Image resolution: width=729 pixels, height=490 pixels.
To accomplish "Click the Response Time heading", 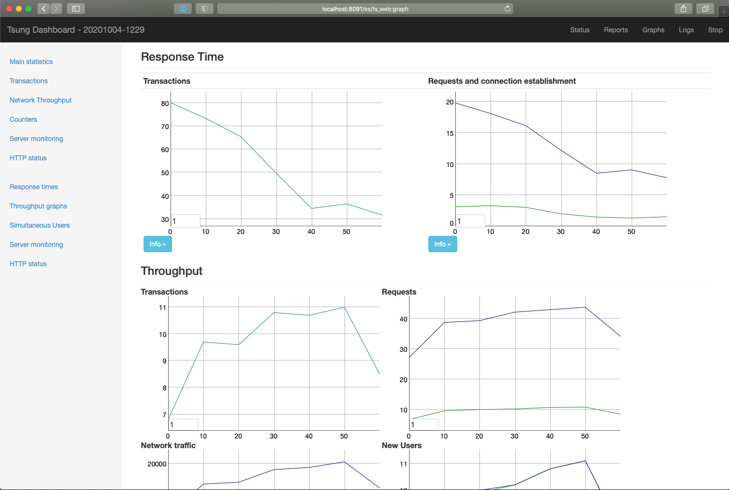I will pyautogui.click(x=182, y=57).
